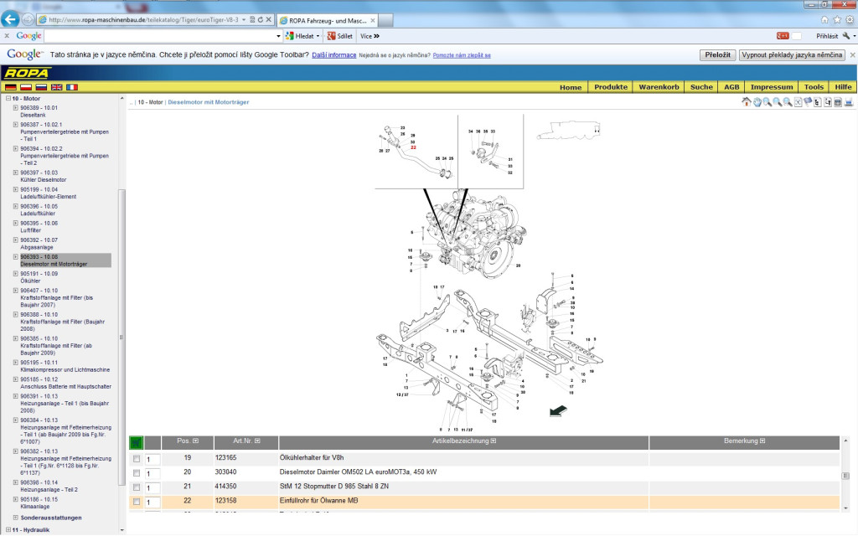Image resolution: width=858 pixels, height=536 pixels.
Task: Switch language using the Polish flag
Action: coord(26,87)
